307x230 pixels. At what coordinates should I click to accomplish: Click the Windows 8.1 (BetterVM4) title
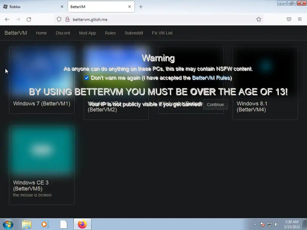(x=252, y=106)
